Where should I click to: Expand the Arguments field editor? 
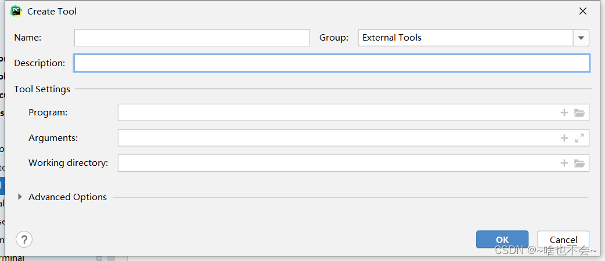tap(579, 138)
